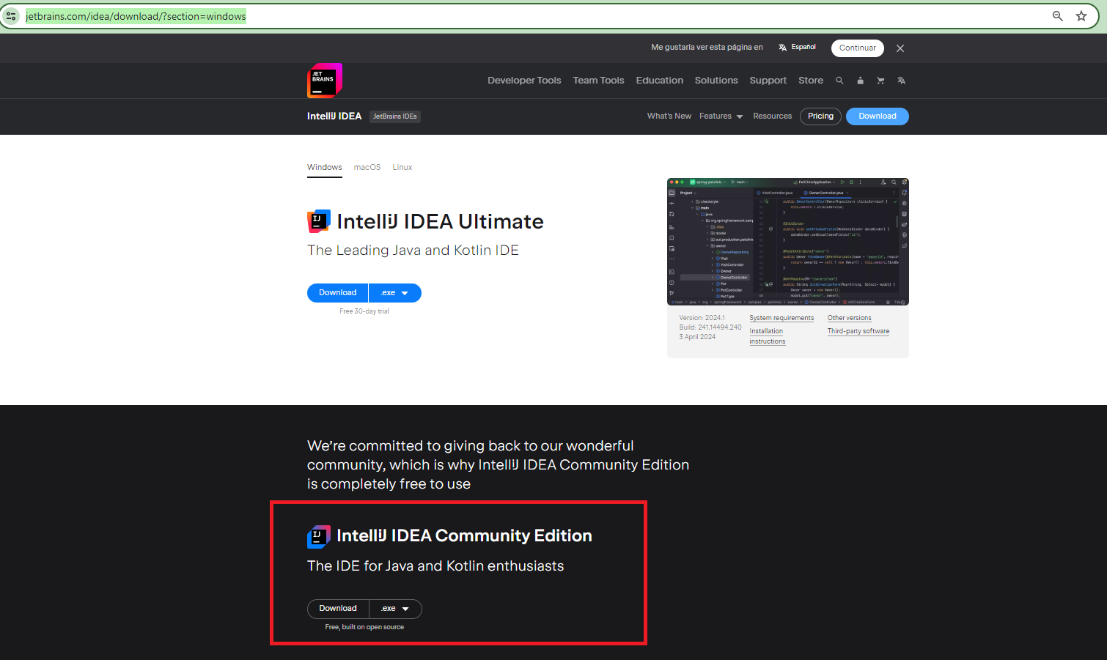Switch to the Linux tab
This screenshot has height=660, width=1107.
click(402, 168)
